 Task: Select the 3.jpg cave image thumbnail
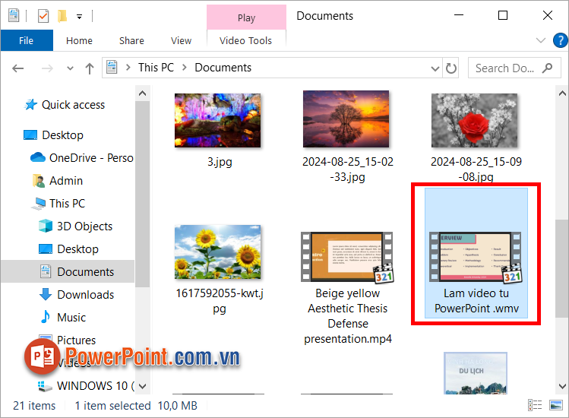point(218,120)
